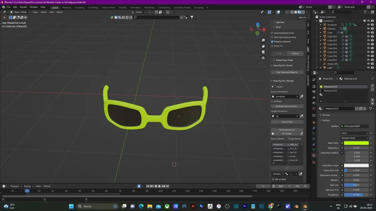This screenshot has height=211, width=376.
Task: Click eyedropper beside Target Armature field
Action: (301, 116)
